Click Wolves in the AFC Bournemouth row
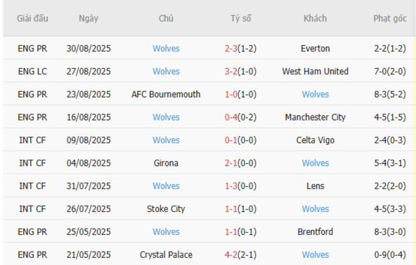This screenshot has width=416, height=265. (315, 95)
